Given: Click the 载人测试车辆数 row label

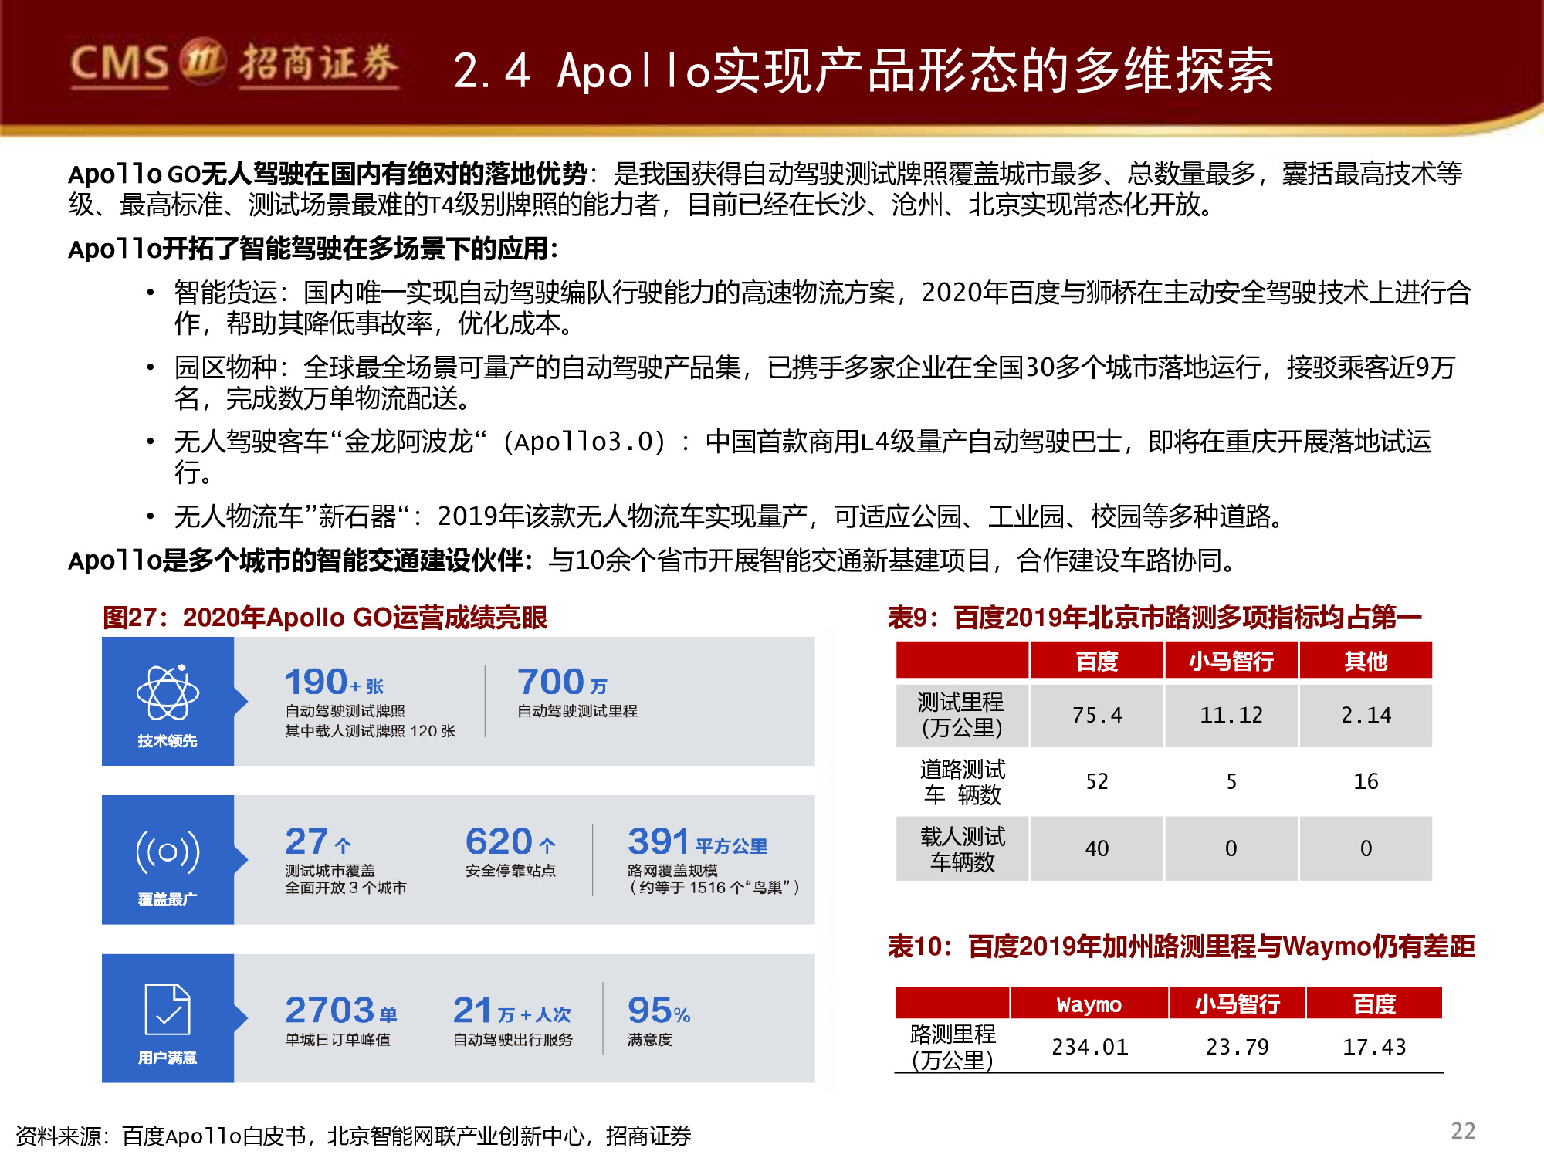Looking at the screenshot, I should 962,848.
